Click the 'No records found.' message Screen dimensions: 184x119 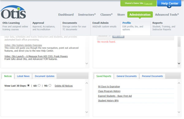coord(106,42)
